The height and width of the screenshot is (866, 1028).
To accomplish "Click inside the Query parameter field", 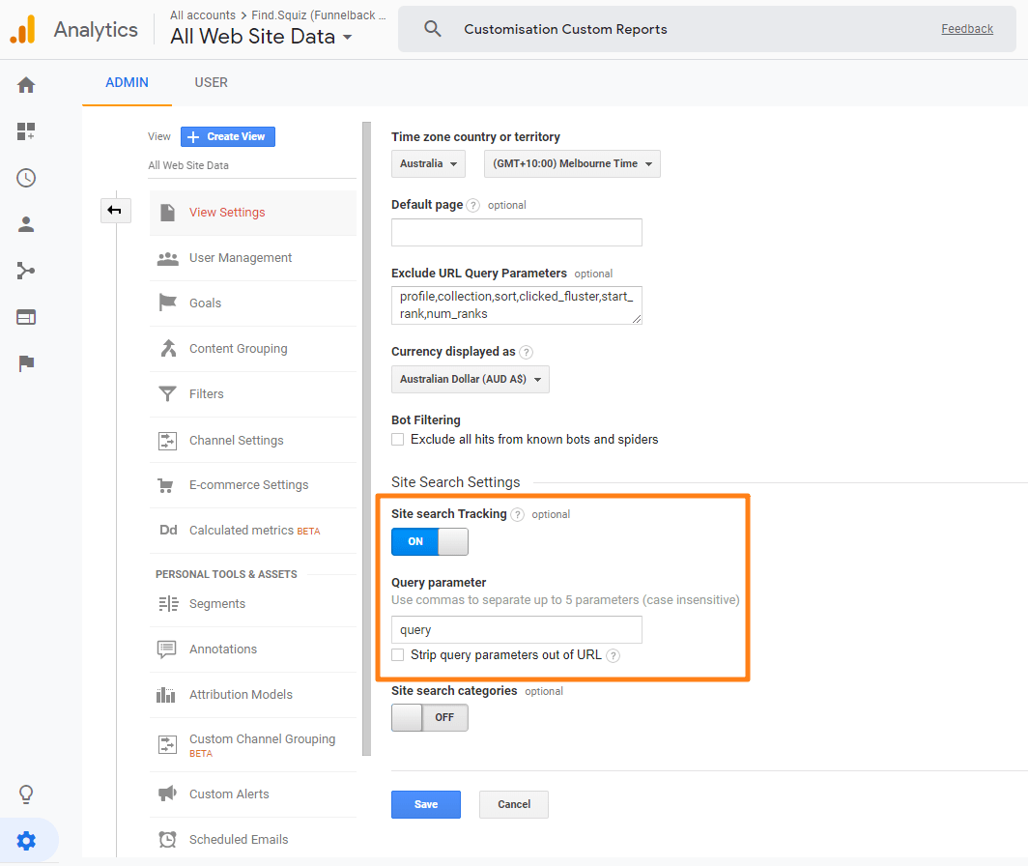I will coord(516,629).
